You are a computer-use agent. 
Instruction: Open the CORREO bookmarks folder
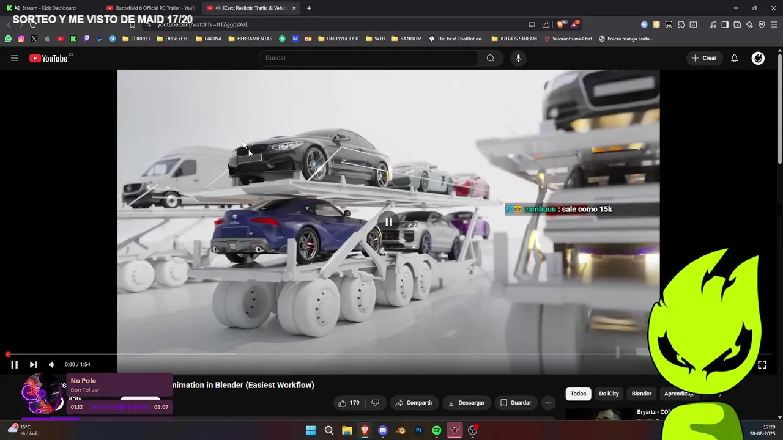[136, 38]
